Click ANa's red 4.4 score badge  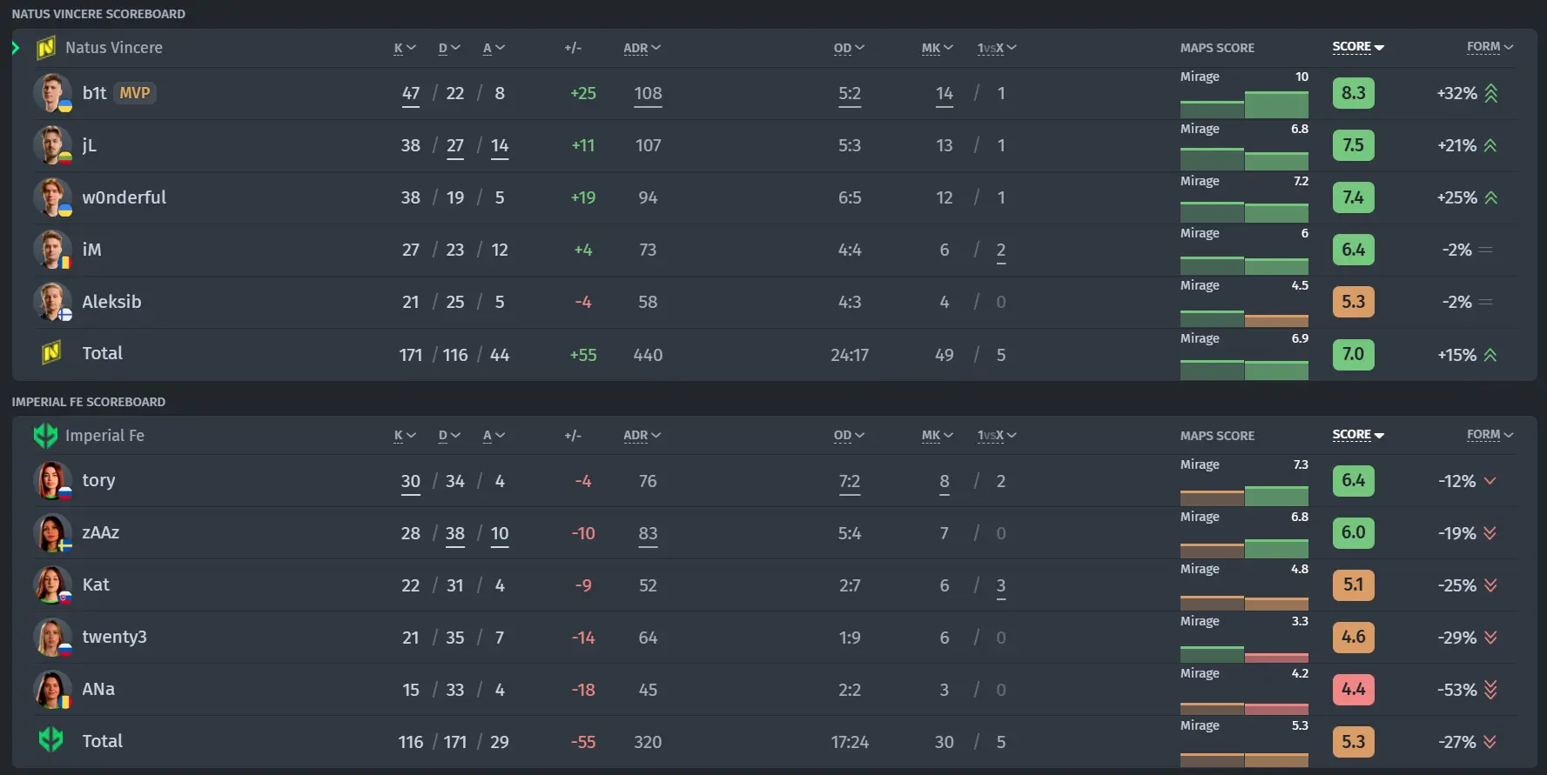(x=1353, y=690)
